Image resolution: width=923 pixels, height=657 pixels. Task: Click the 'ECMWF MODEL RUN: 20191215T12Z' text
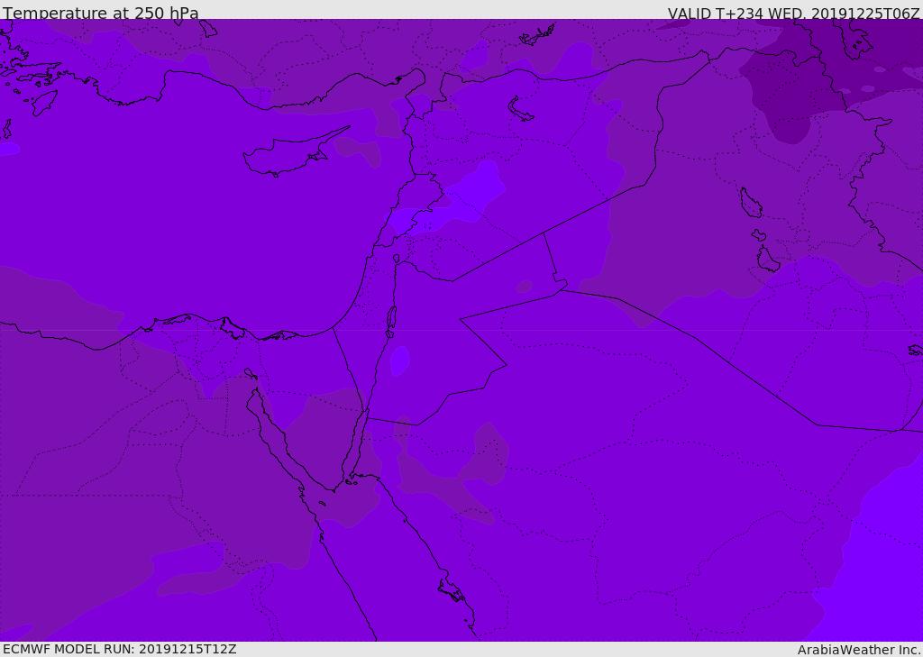pyautogui.click(x=120, y=650)
